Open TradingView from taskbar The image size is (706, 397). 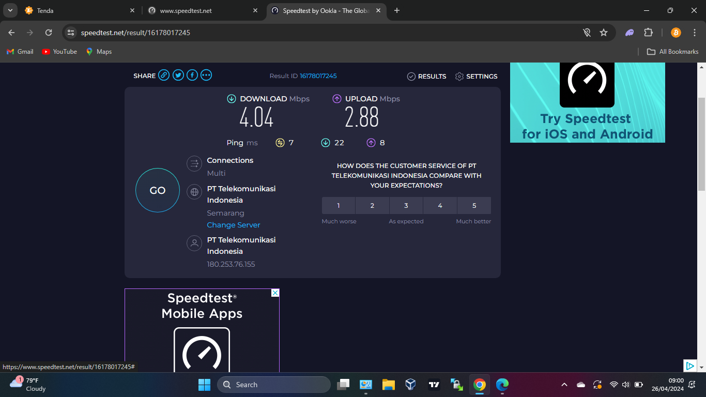click(x=434, y=385)
